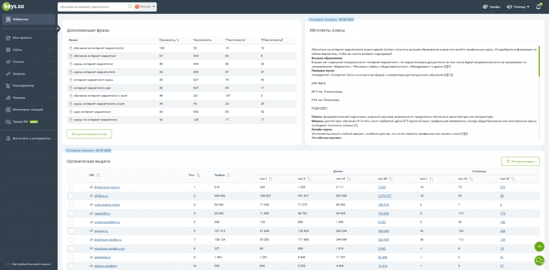Image resolution: width=549 pixels, height=270 pixels.
Task: Click plus icon next to Избранное
Action: click(50, 19)
